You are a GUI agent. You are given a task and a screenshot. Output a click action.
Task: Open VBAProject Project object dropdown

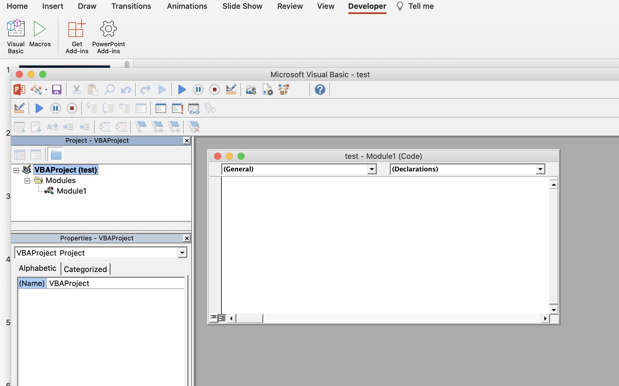182,253
